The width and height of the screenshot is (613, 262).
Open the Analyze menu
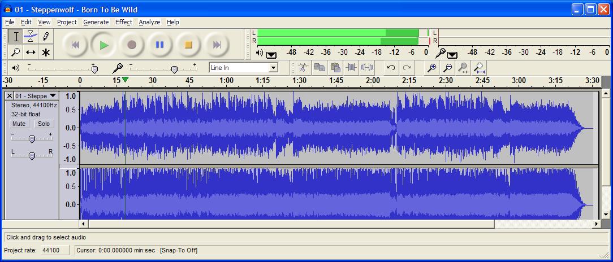[x=149, y=22]
